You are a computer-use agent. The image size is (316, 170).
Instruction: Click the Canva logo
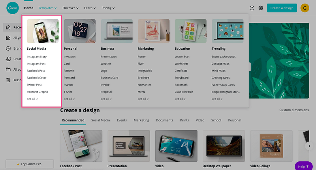[13, 8]
